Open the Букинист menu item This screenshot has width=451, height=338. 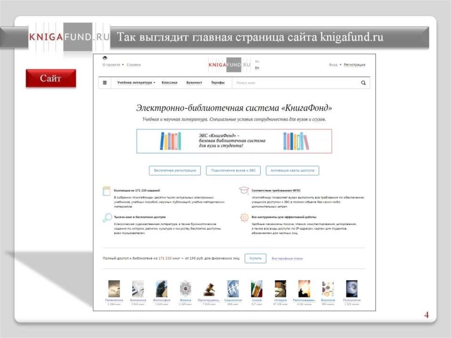pos(194,83)
